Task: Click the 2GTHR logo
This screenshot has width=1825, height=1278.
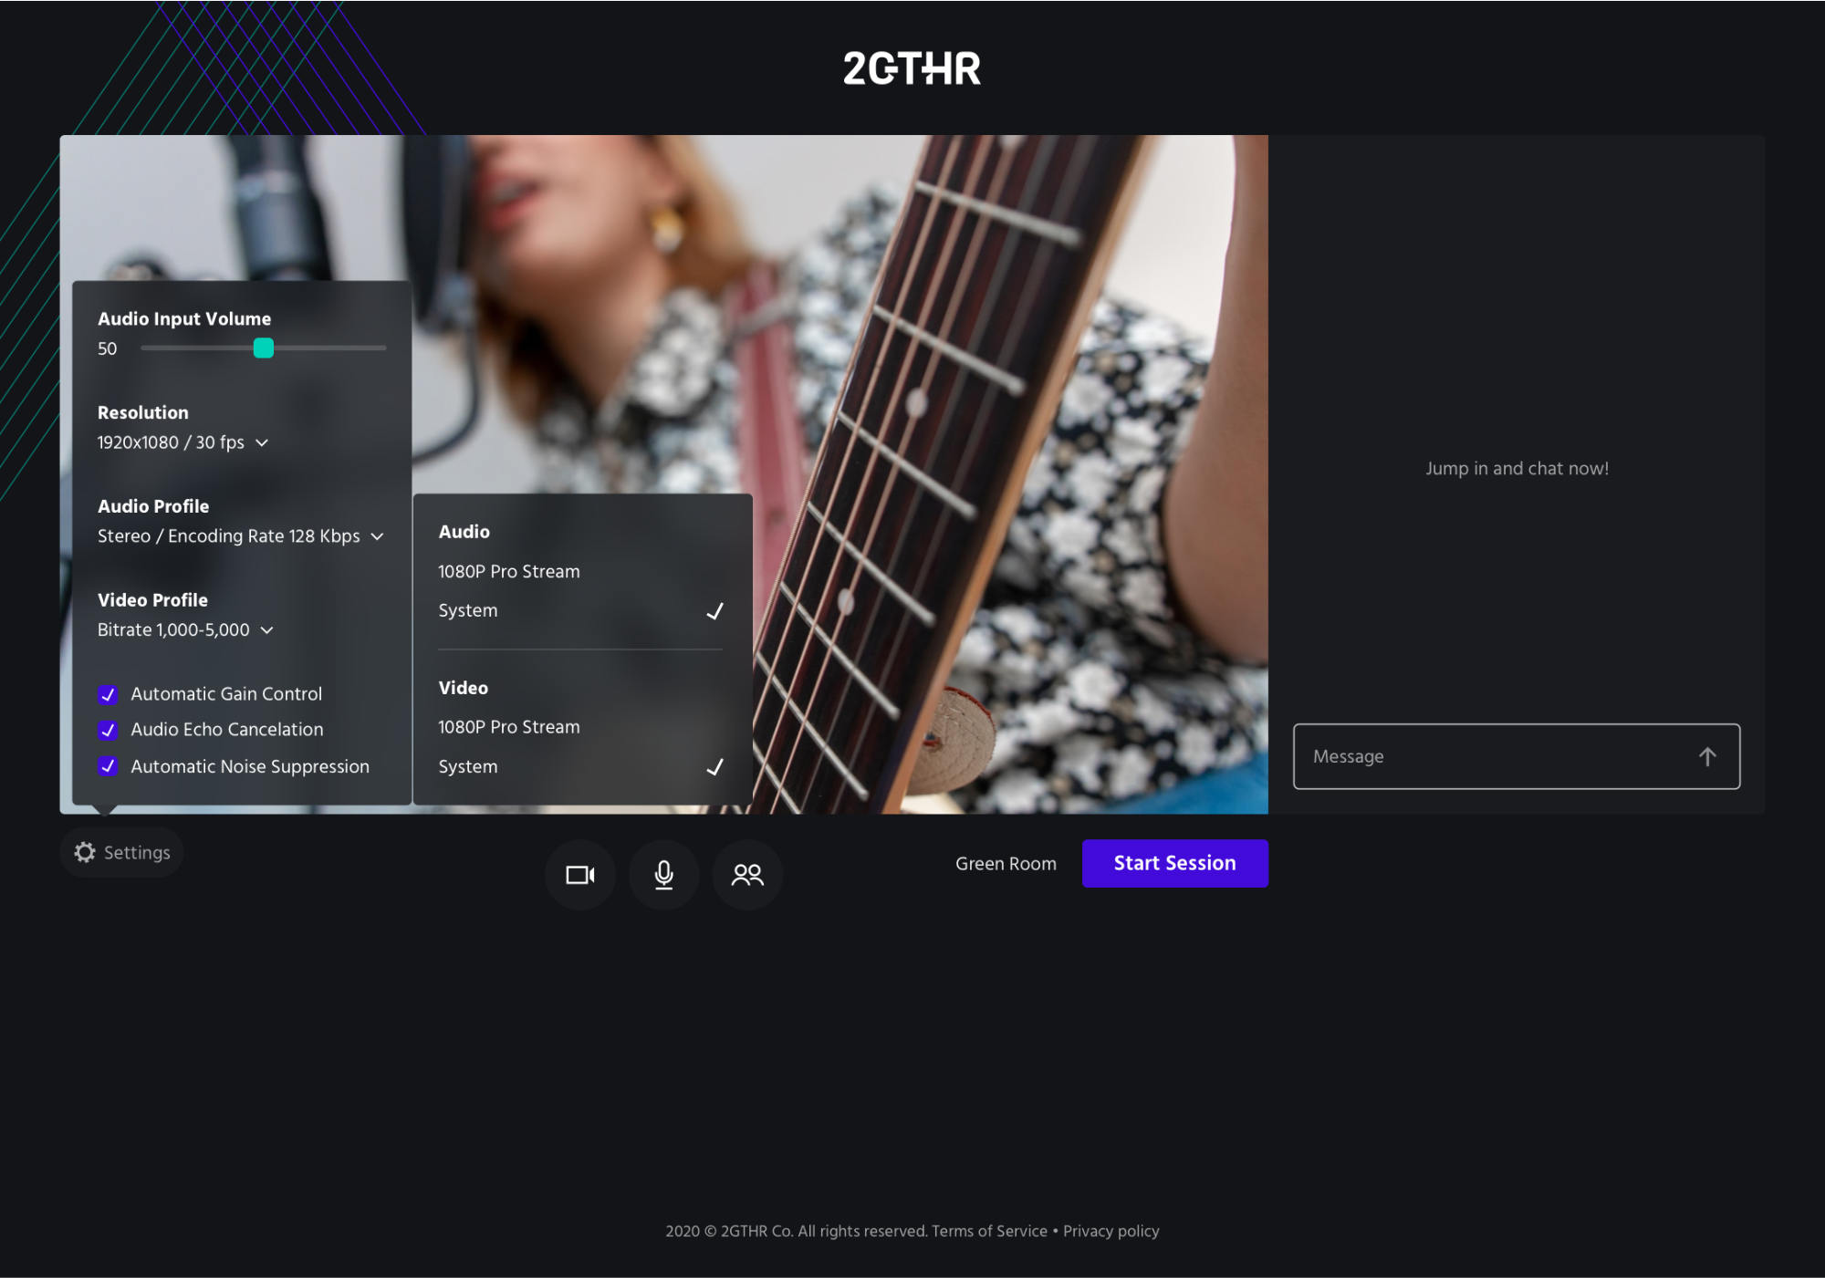Action: click(912, 68)
